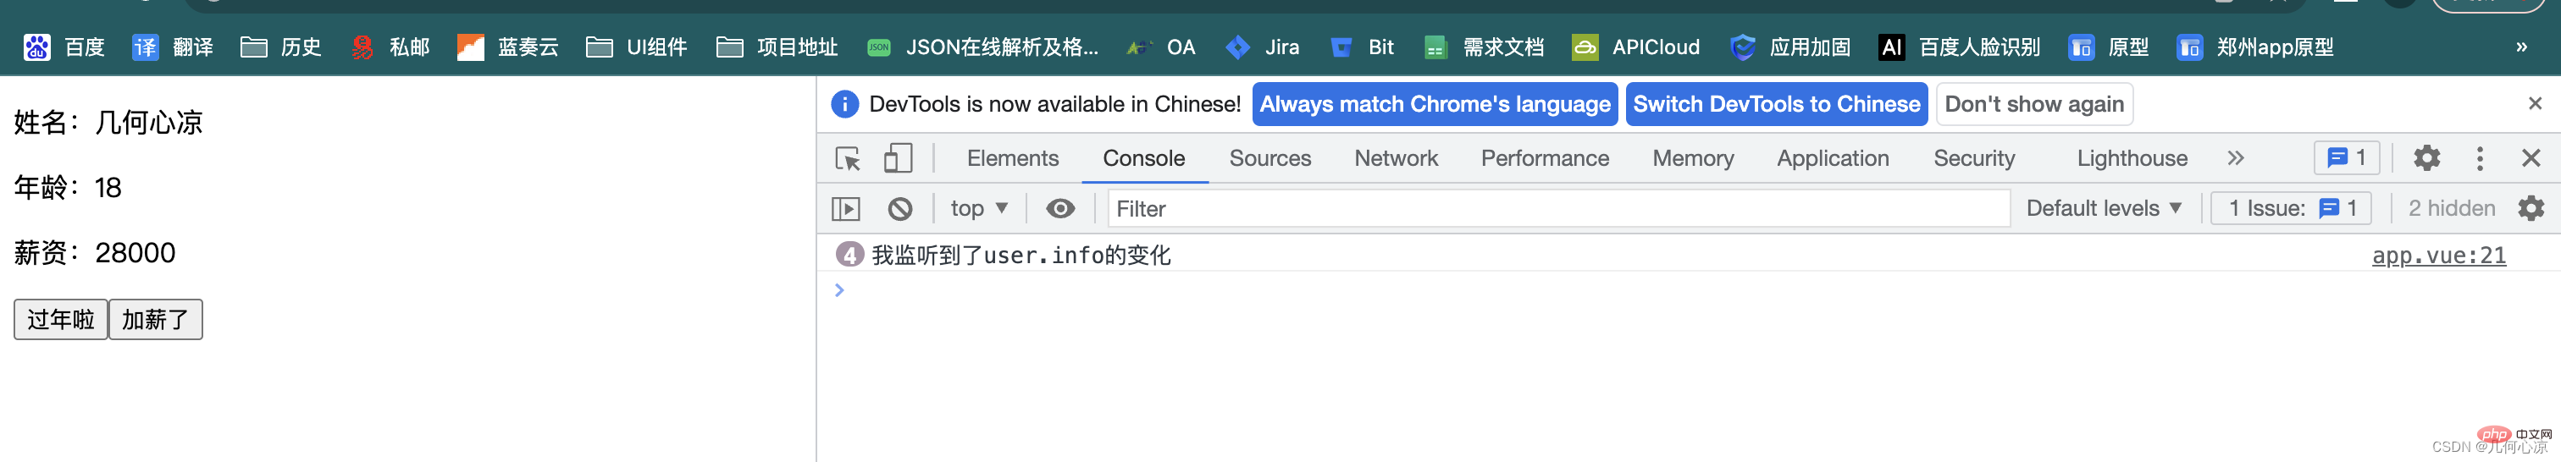Switch to the Network tab
This screenshot has width=2561, height=462.
[x=1396, y=158]
